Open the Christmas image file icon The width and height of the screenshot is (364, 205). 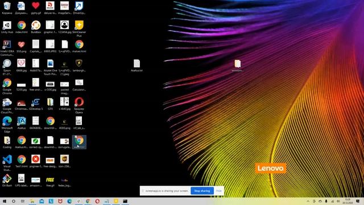pyautogui.click(x=22, y=104)
